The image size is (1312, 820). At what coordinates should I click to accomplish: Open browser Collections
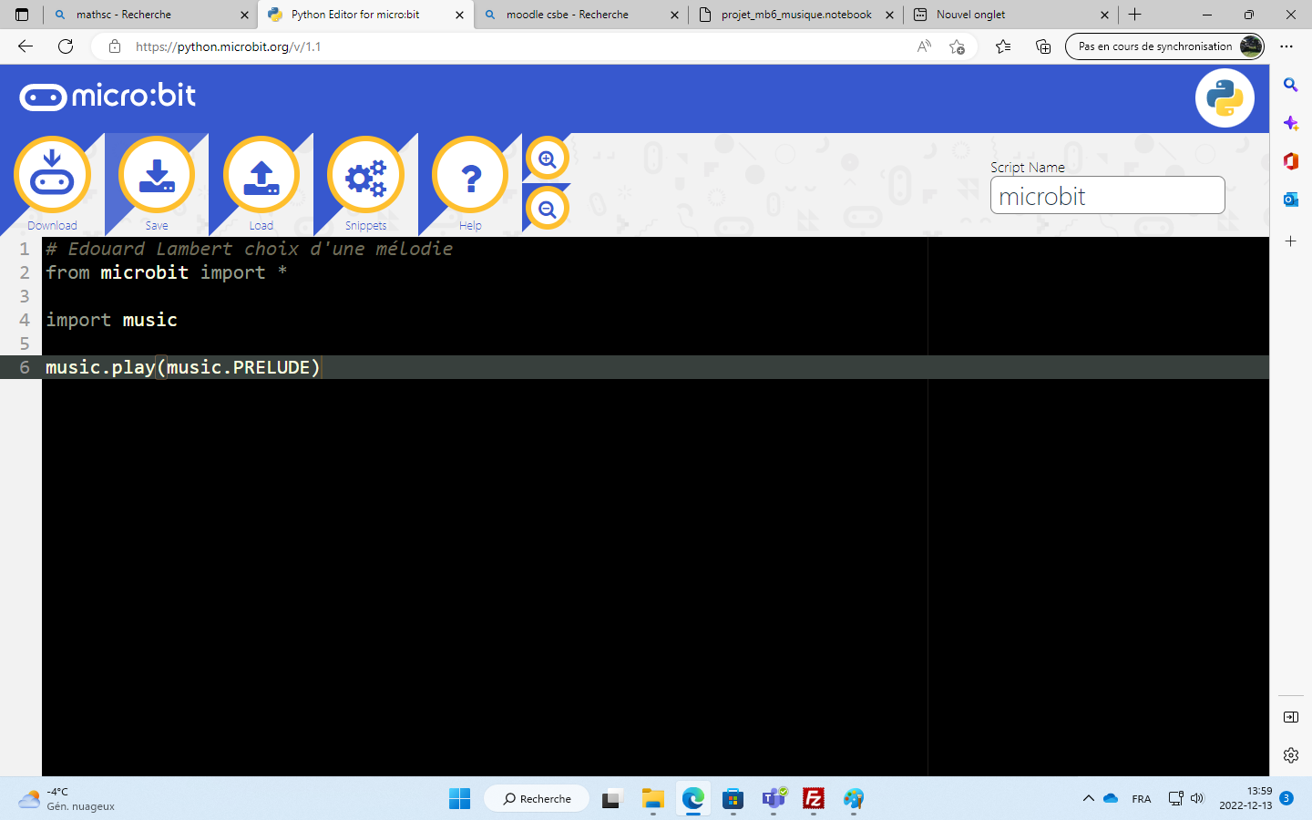[1043, 46]
